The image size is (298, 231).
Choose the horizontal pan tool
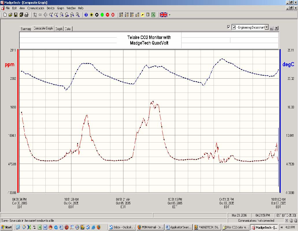(x=40, y=15)
